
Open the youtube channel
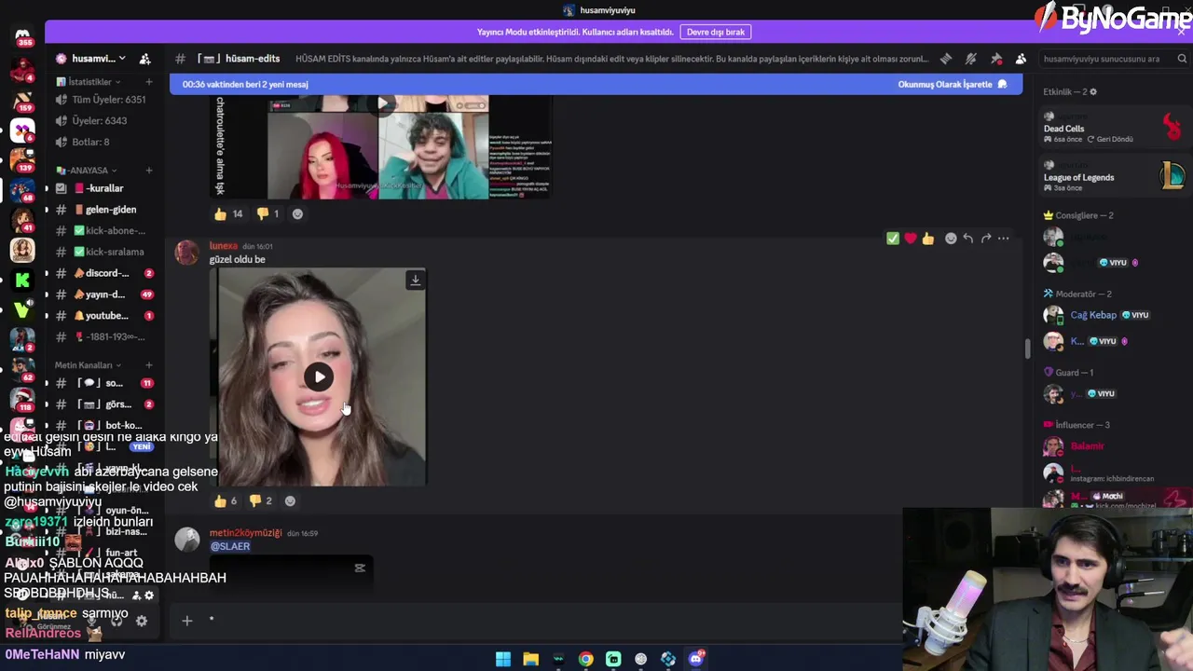tap(103, 316)
